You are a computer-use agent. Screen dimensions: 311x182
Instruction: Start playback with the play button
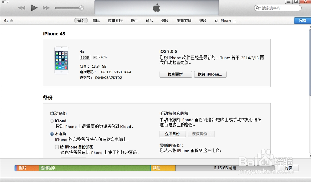[34, 8]
